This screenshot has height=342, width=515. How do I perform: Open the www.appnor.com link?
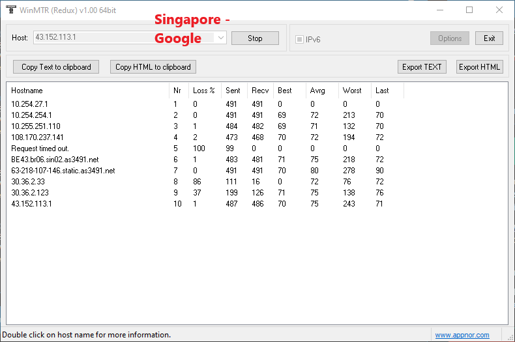(462, 335)
